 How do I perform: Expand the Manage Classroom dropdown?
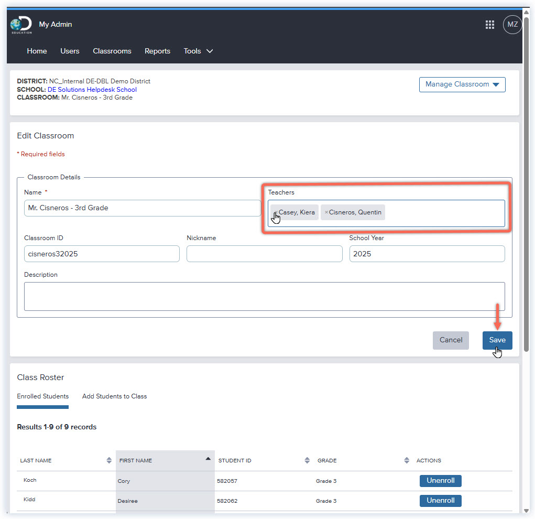(x=462, y=84)
